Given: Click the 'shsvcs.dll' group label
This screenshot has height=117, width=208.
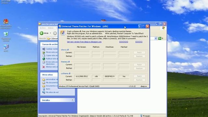Looking at the screenshot, I should tap(65, 50).
